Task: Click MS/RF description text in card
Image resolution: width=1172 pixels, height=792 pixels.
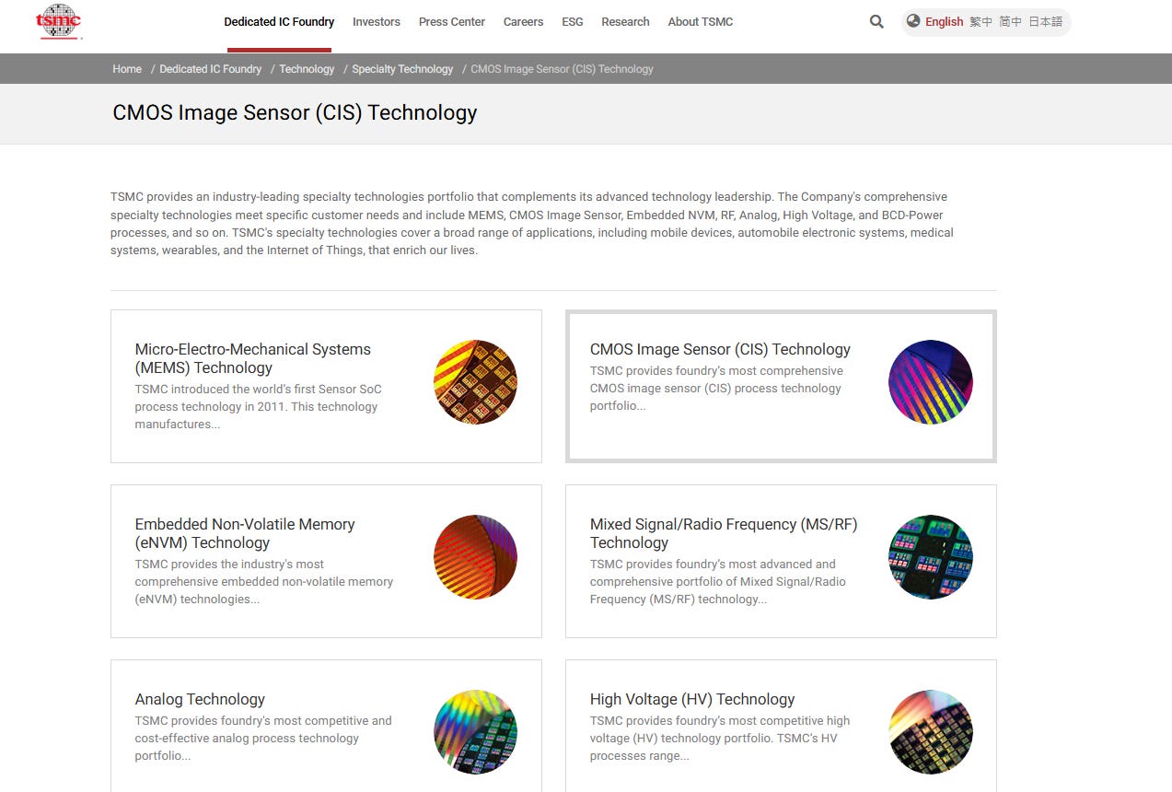Action: point(718,582)
